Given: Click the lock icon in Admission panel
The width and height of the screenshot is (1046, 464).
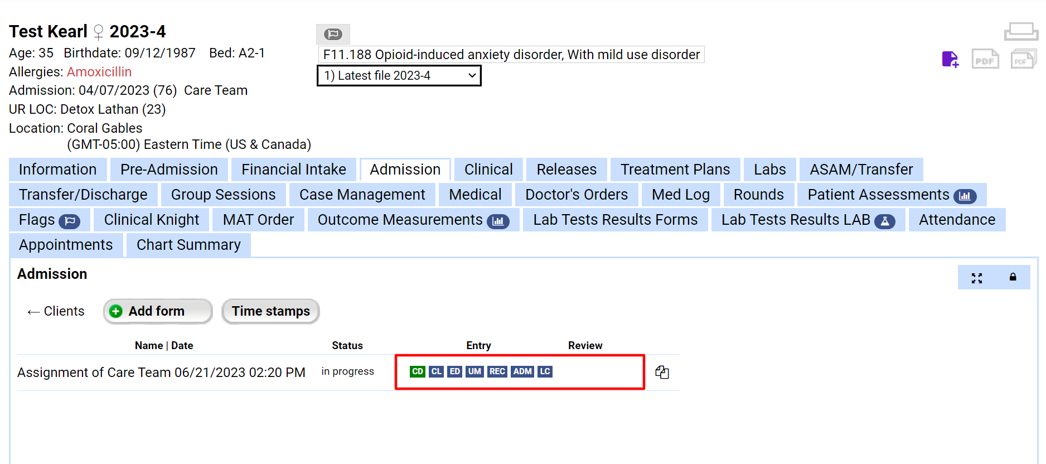Looking at the screenshot, I should (x=1013, y=277).
